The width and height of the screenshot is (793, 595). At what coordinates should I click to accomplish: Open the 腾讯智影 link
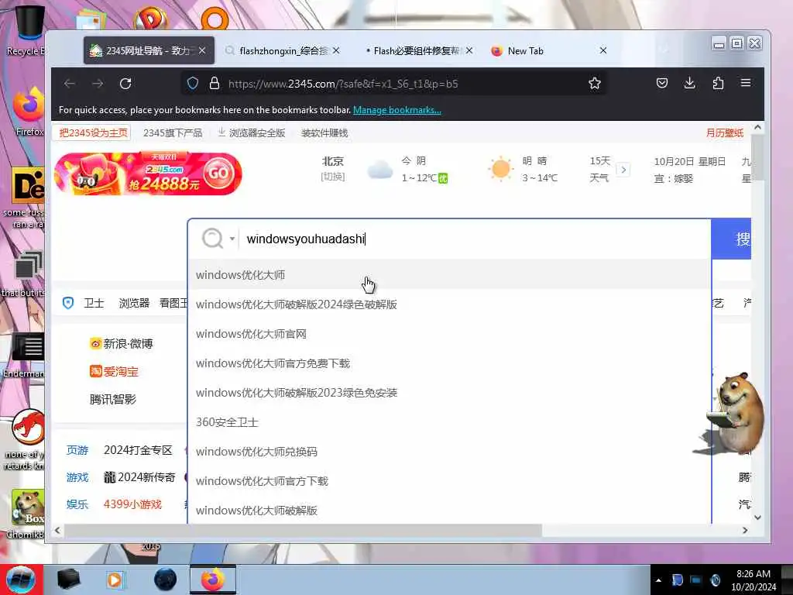point(113,399)
